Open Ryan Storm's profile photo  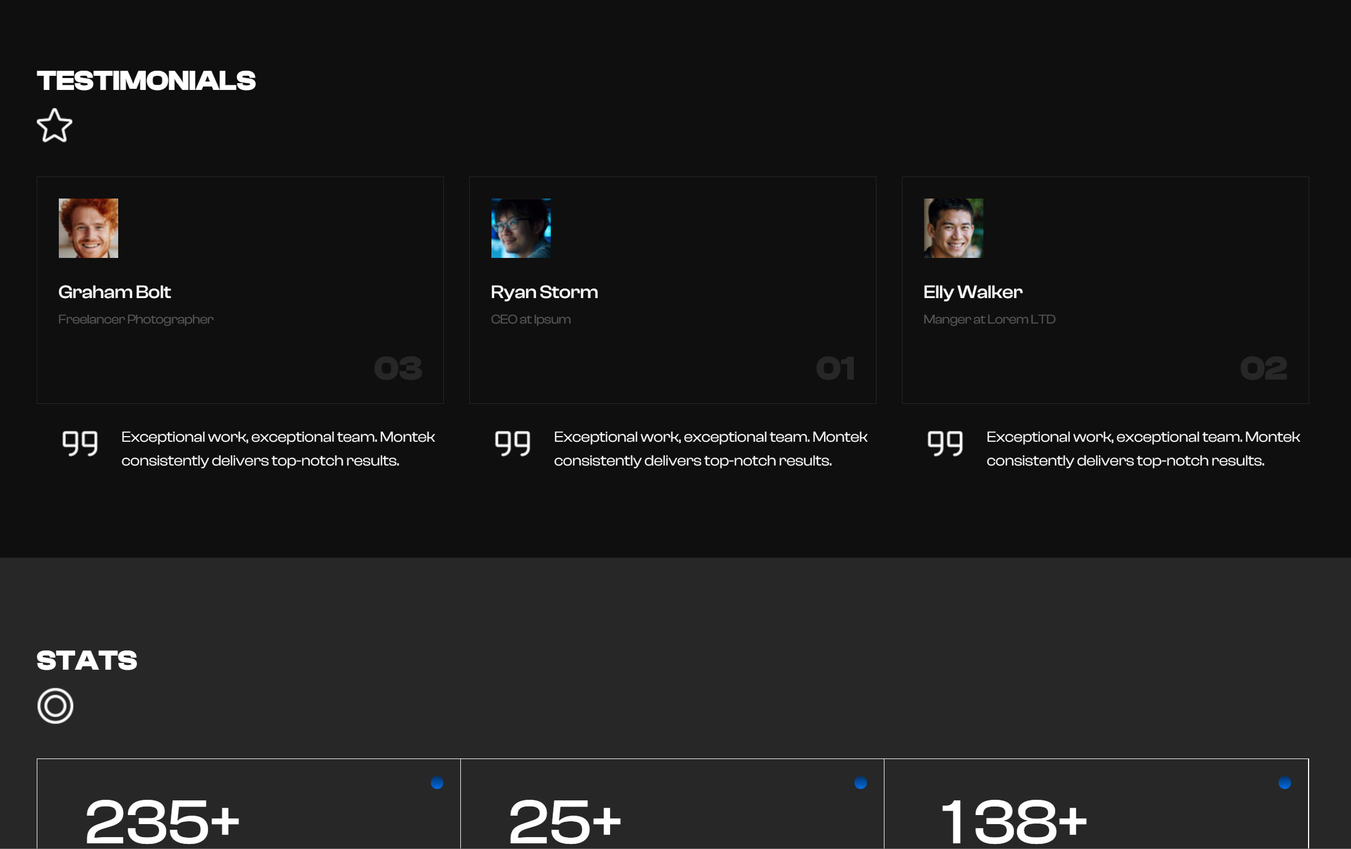click(521, 228)
